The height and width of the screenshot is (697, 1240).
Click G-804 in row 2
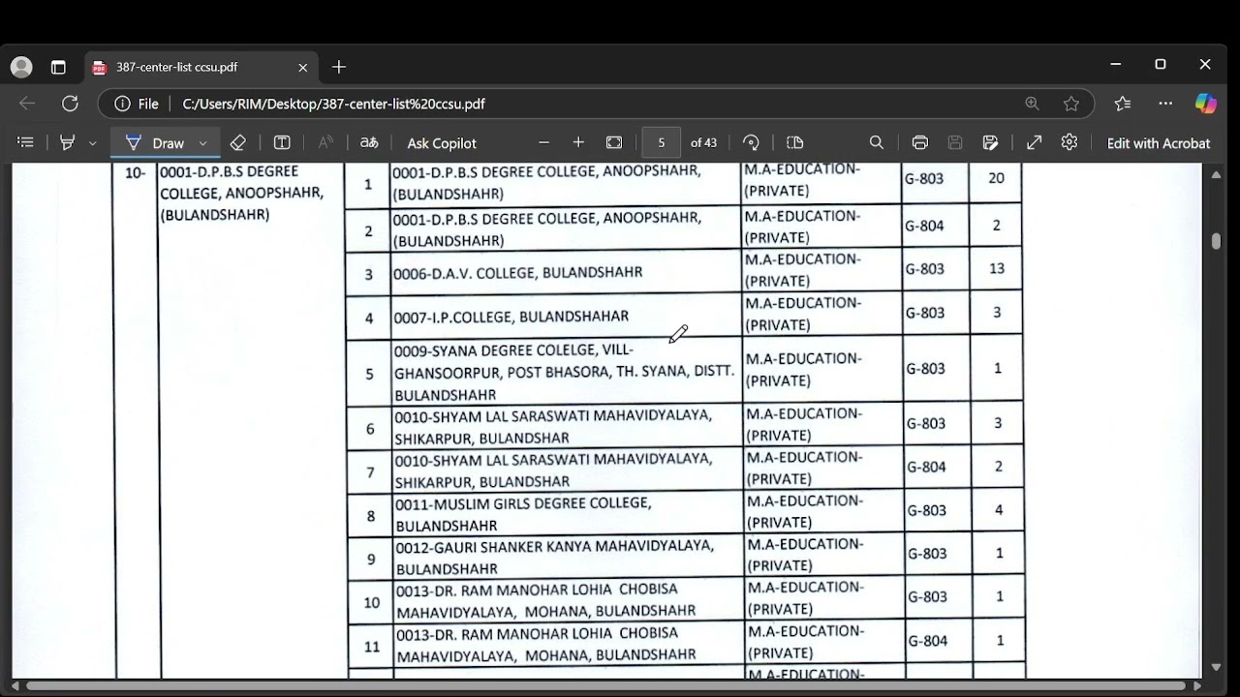click(x=924, y=227)
